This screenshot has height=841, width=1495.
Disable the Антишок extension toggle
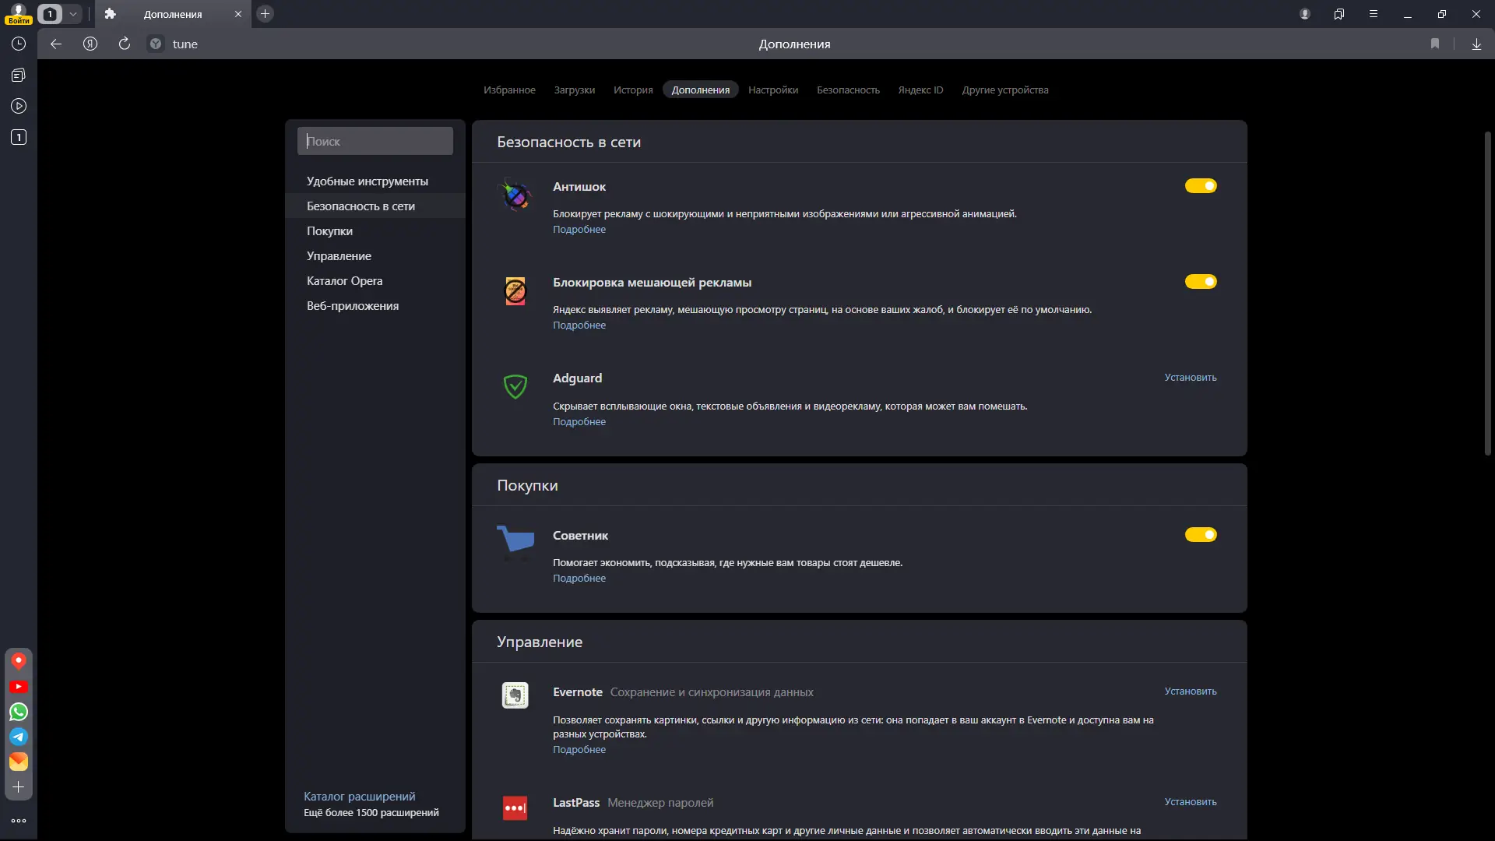[1201, 186]
